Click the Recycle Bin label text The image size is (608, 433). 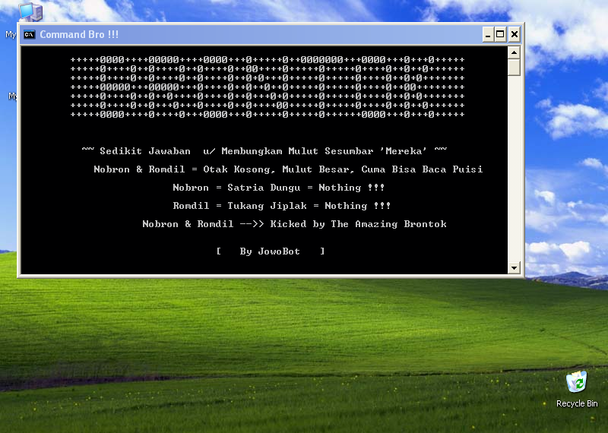577,403
